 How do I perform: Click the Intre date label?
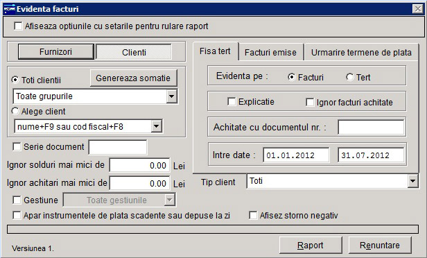[x=234, y=155]
